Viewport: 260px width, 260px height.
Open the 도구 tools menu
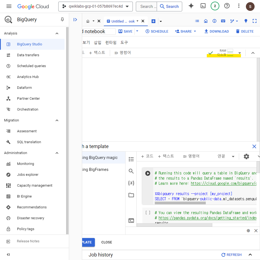[124, 43]
